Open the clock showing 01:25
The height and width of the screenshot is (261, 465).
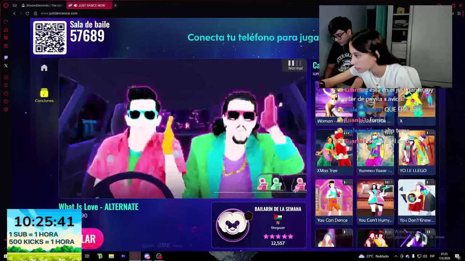pyautogui.click(x=444, y=256)
